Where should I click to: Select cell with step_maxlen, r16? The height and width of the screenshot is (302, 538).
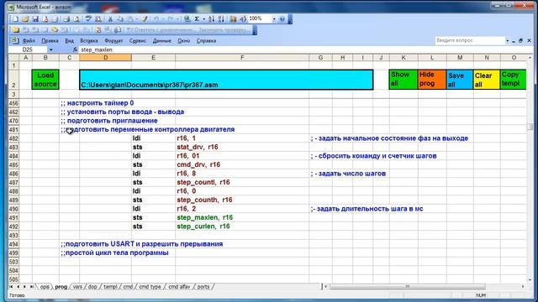click(242, 217)
